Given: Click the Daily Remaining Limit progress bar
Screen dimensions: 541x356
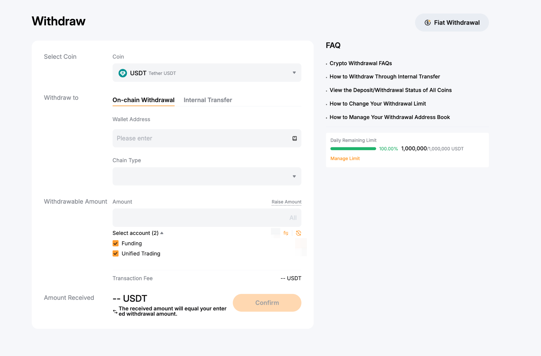Looking at the screenshot, I should point(353,149).
